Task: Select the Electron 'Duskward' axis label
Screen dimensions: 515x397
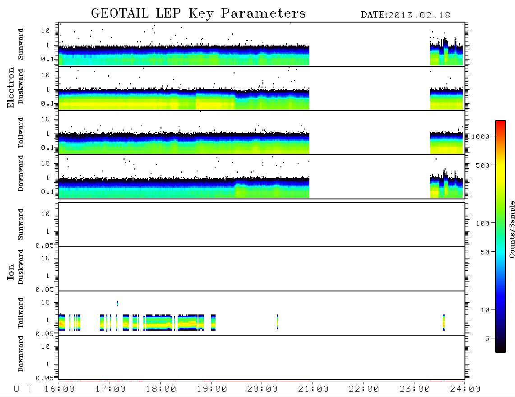Action: tap(21, 86)
